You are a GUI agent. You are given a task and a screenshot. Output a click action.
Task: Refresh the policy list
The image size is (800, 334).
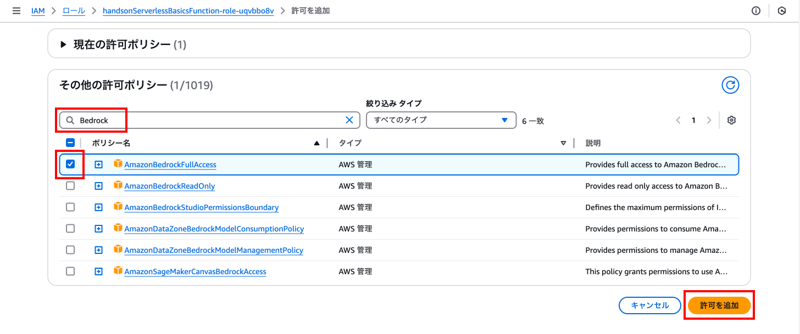coord(730,85)
